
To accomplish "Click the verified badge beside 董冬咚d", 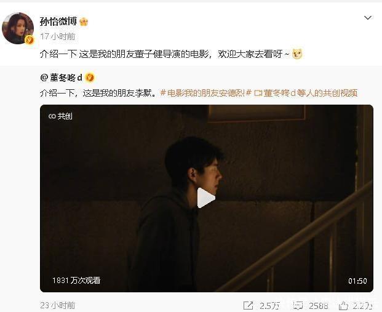I will coord(90,78).
